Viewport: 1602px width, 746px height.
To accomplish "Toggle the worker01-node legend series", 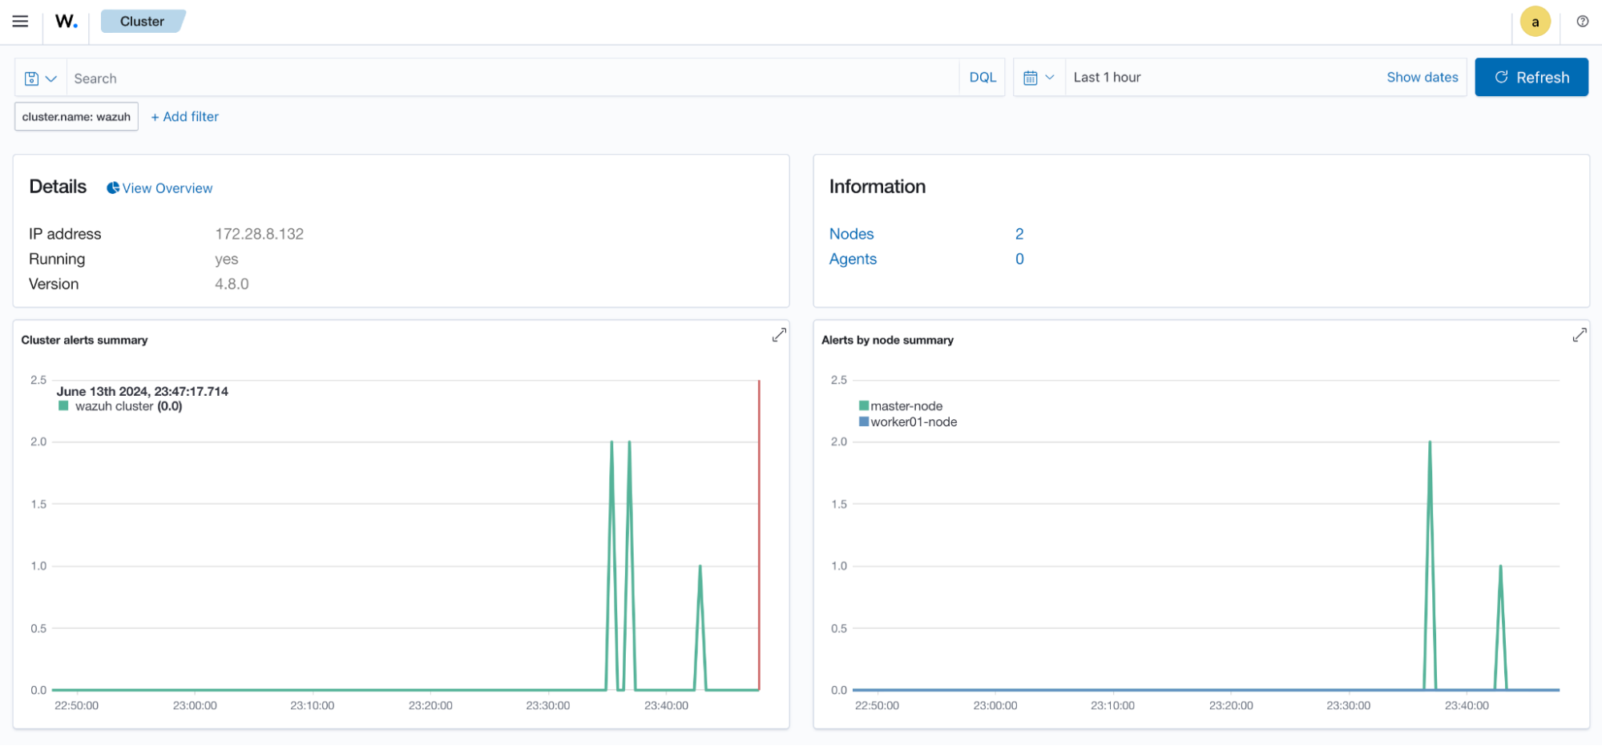I will pyautogui.click(x=914, y=421).
